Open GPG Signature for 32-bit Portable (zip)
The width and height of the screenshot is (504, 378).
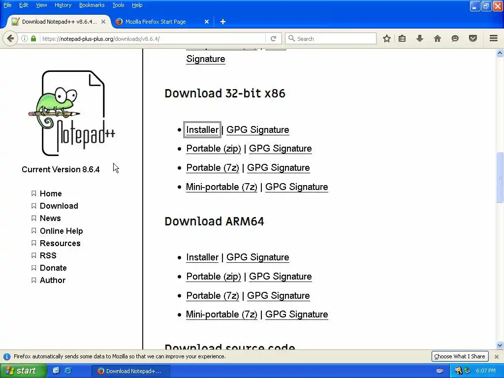coord(280,149)
